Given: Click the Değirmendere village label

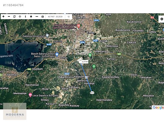Looking at the screenshot, I should [x=104, y=100].
